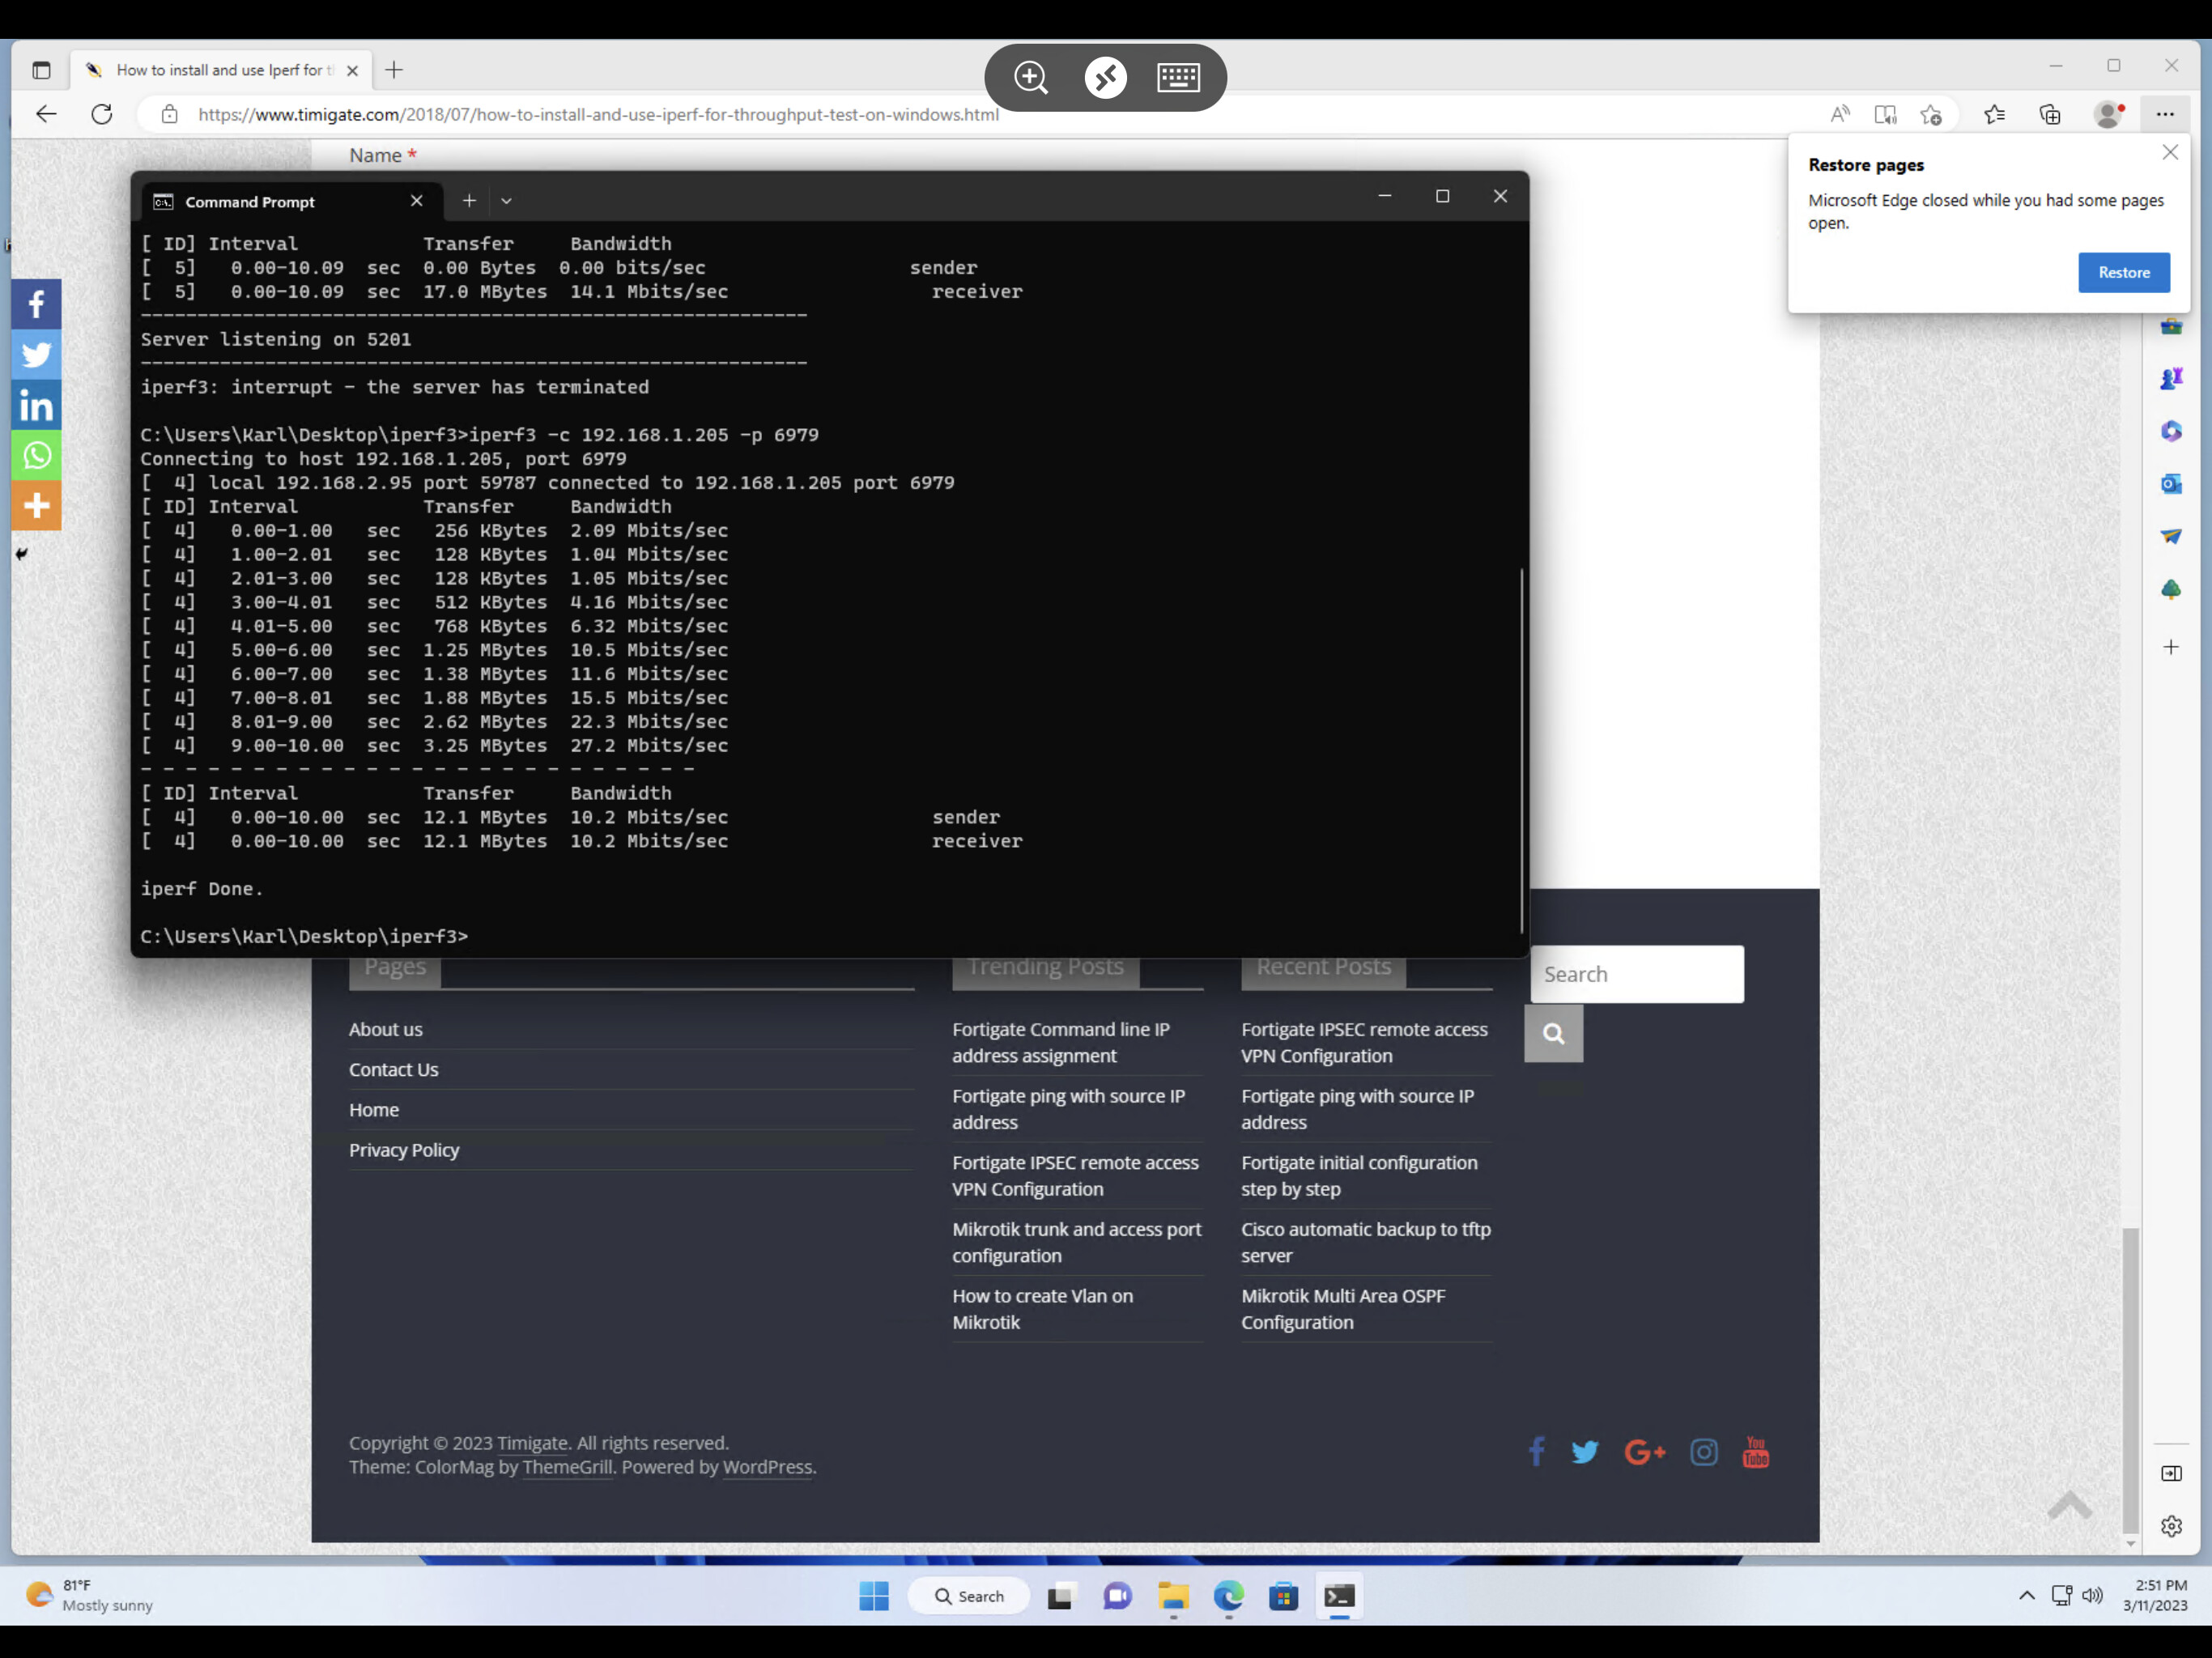The height and width of the screenshot is (1658, 2212).
Task: Open Microsoft 365 icon in Edge sidebar
Action: [2171, 431]
